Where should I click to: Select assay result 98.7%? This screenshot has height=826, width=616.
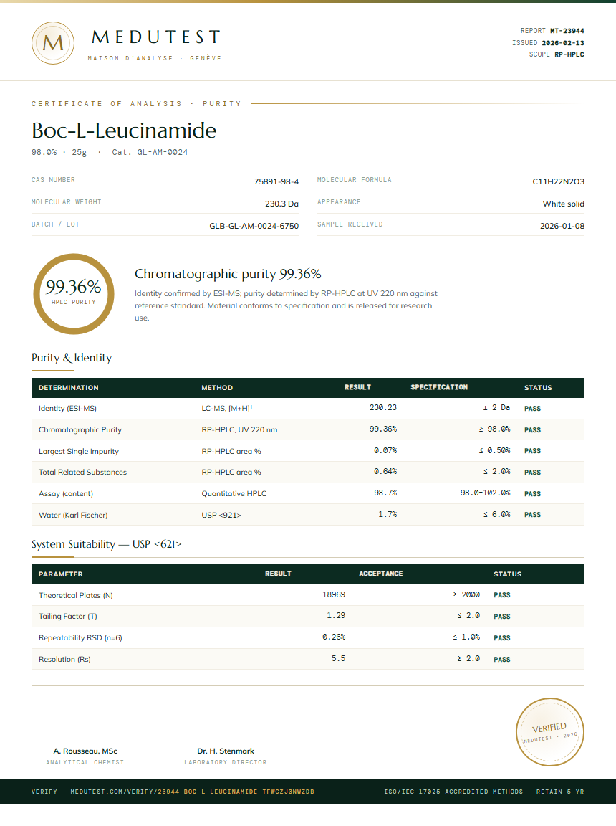click(x=385, y=493)
